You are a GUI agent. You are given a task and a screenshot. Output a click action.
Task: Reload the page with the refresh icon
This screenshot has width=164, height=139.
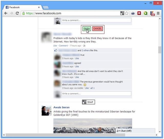click(x=17, y=13)
